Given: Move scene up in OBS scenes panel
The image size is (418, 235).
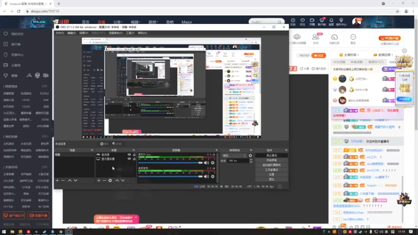Looking at the screenshot, I should [70, 180].
